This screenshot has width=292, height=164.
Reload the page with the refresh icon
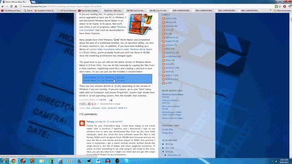[11, 6]
